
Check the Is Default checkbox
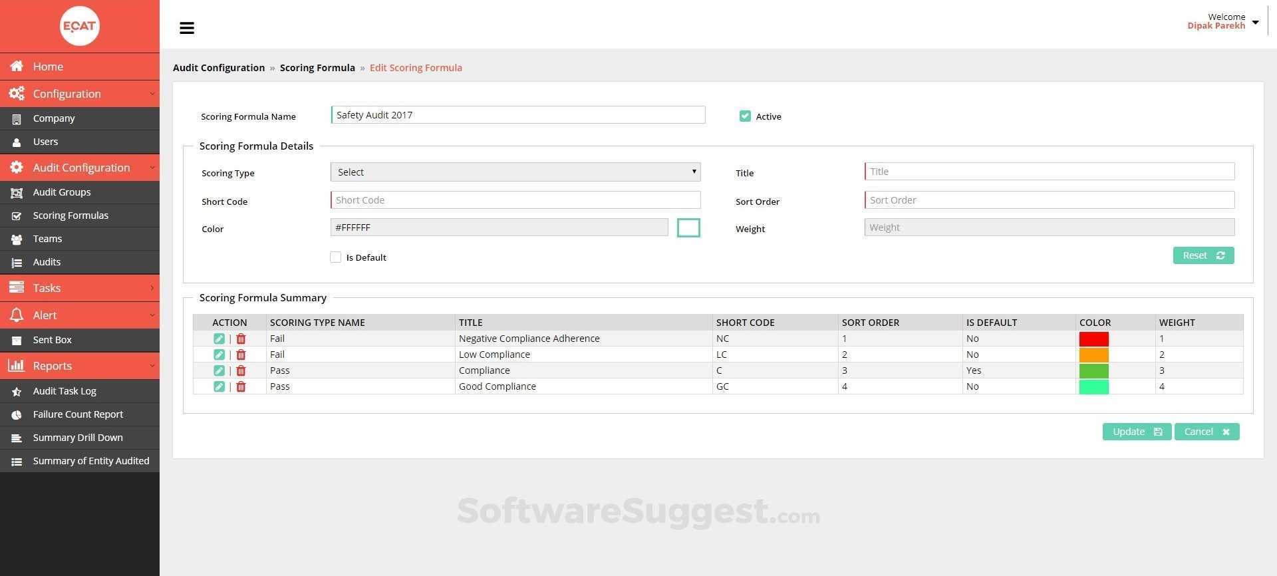point(336,257)
